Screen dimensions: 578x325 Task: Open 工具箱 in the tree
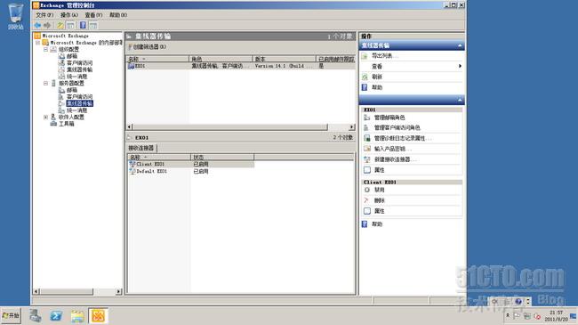67,124
